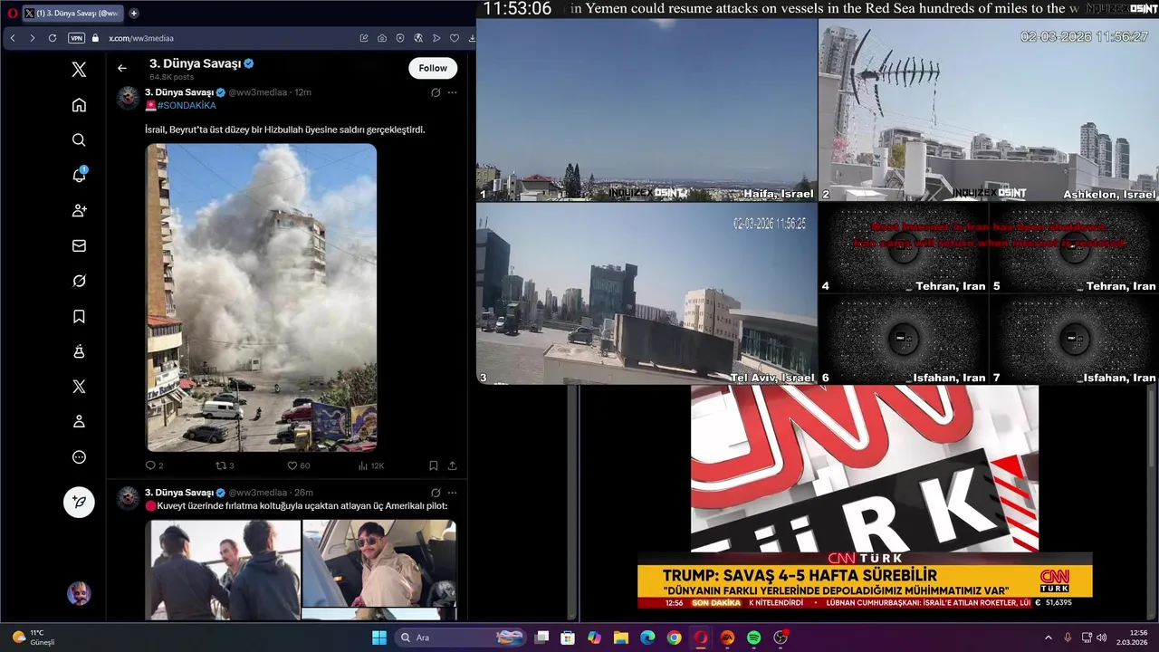Open X Profile icon in sidebar
The height and width of the screenshot is (652, 1159).
[x=79, y=421]
